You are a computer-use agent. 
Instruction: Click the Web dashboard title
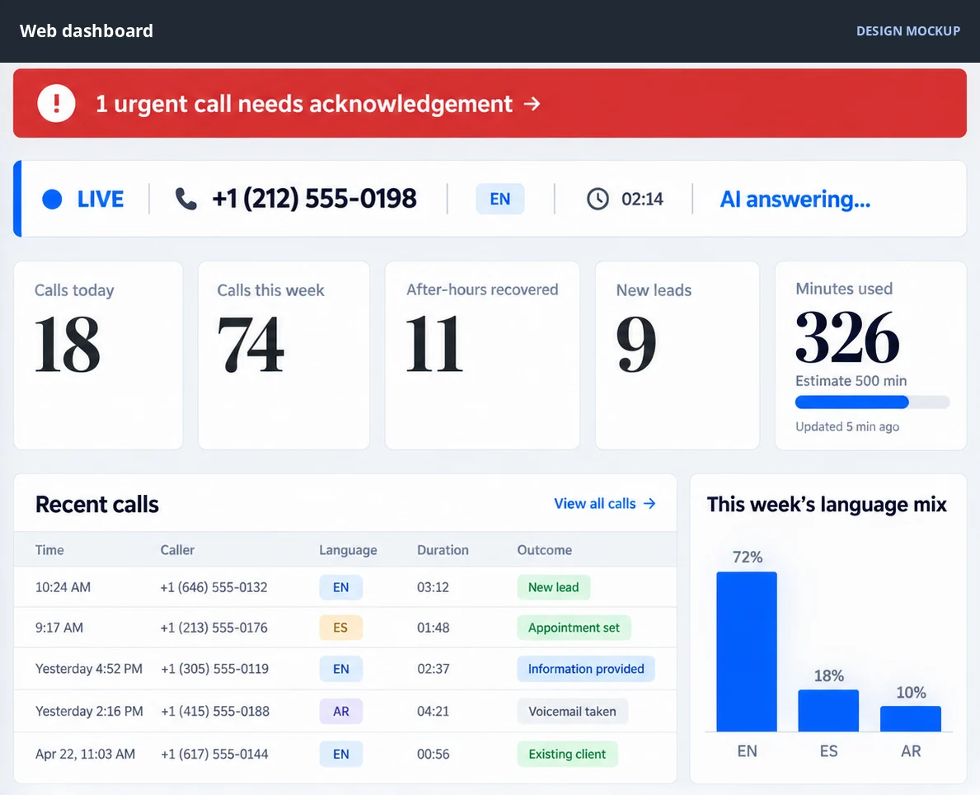pos(87,31)
